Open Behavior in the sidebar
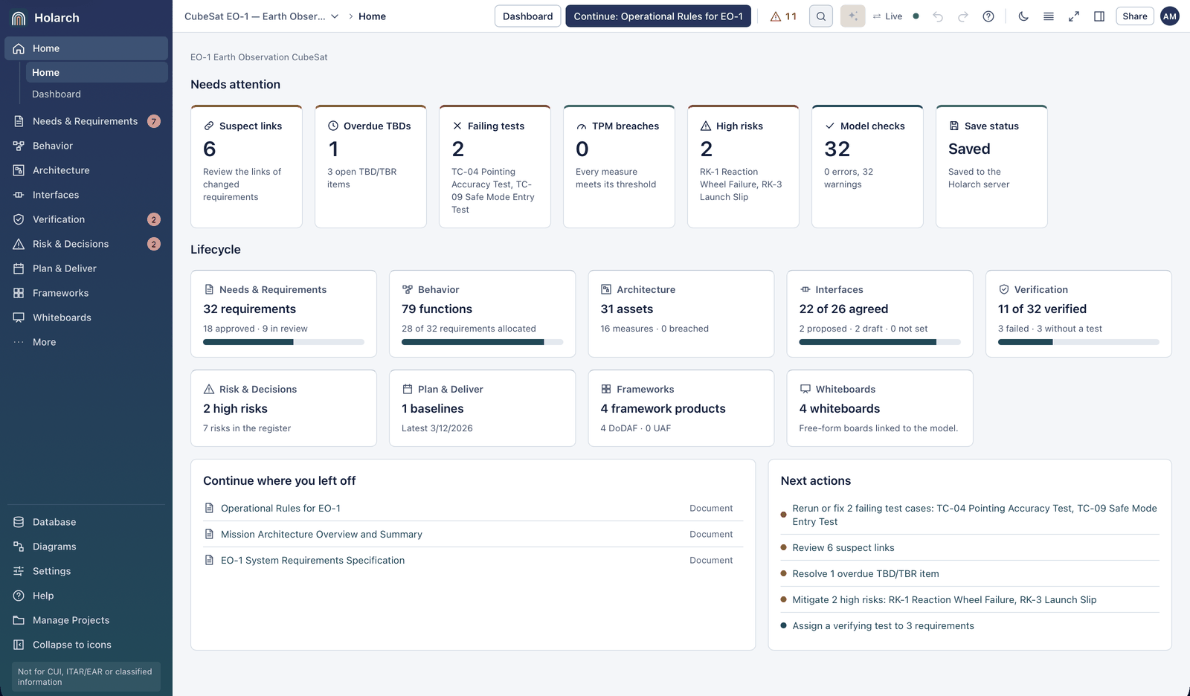This screenshot has width=1190, height=696. pyautogui.click(x=86, y=146)
